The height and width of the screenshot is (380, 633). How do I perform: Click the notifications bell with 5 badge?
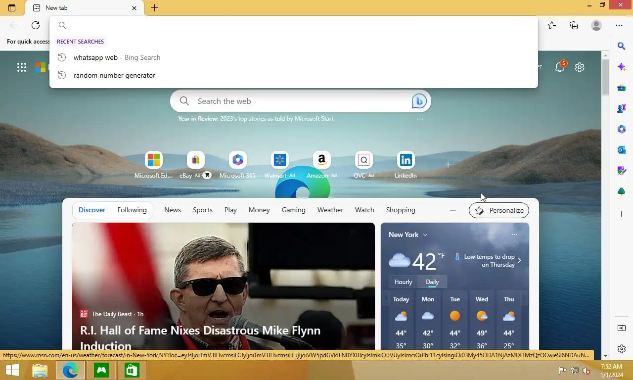point(560,67)
